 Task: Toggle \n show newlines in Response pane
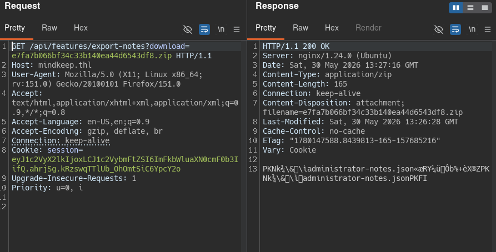(x=472, y=29)
